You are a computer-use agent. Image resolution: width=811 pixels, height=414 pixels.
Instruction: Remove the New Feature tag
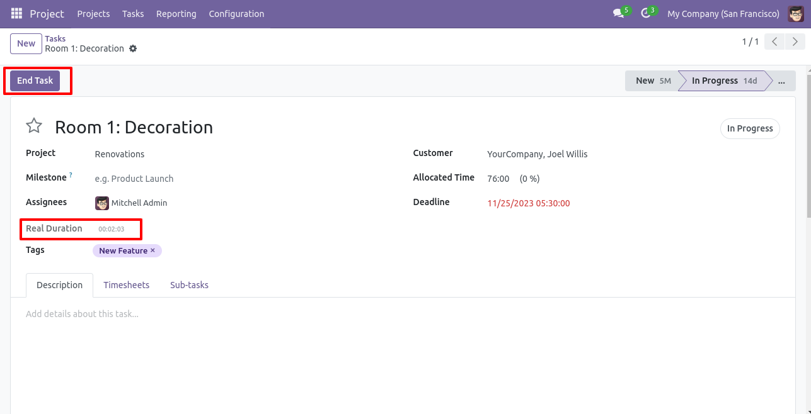click(x=152, y=250)
